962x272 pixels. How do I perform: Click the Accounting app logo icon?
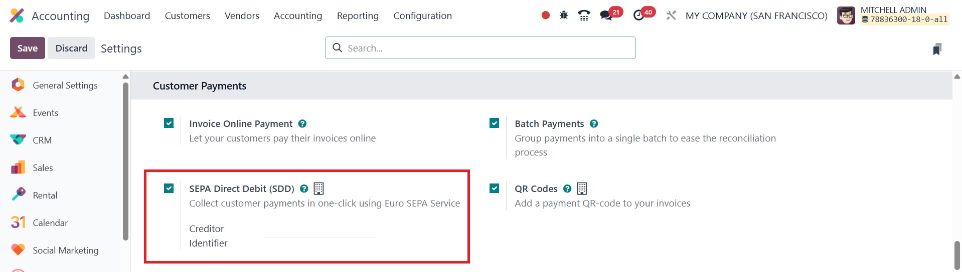click(17, 15)
